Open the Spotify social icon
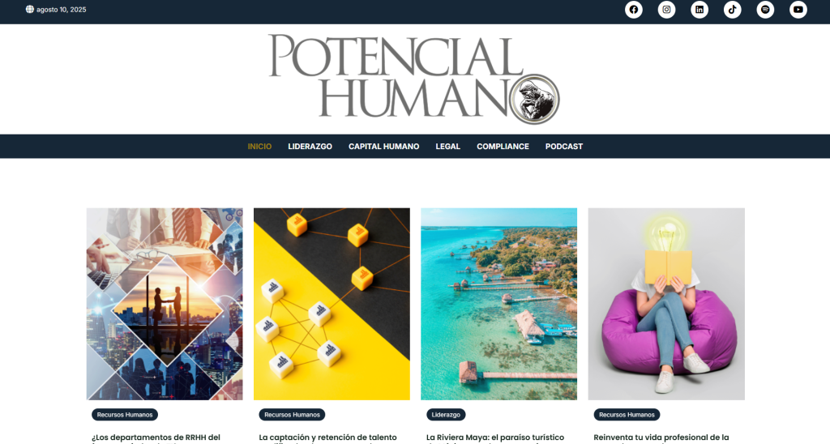Screen dimensions: 830x444 tap(765, 10)
